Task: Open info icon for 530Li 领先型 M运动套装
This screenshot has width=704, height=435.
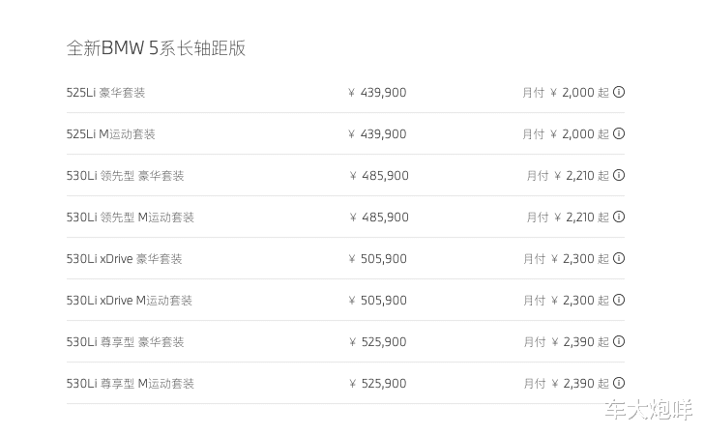Action: pos(619,217)
